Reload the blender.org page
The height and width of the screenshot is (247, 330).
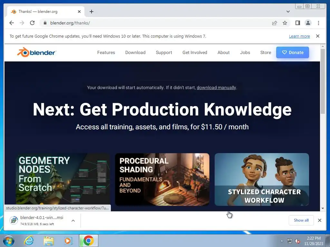[x=32, y=23]
